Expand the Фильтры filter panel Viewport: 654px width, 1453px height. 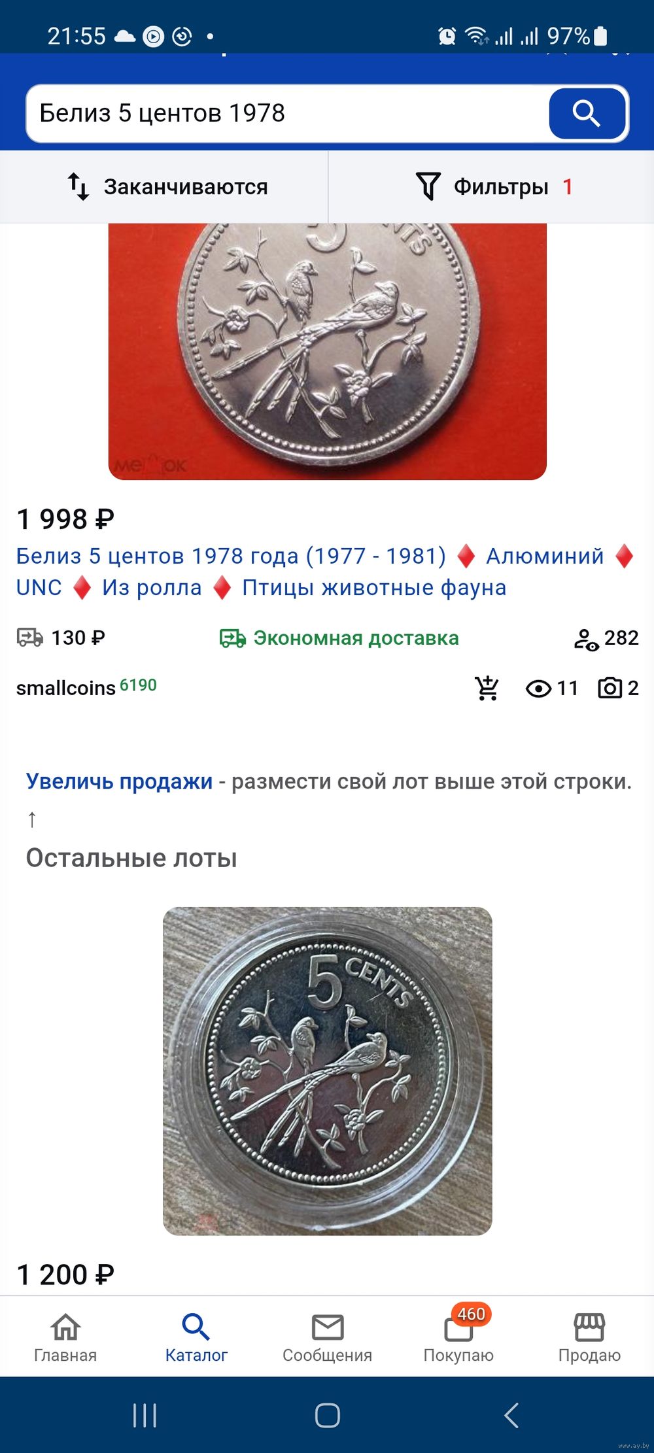click(491, 187)
